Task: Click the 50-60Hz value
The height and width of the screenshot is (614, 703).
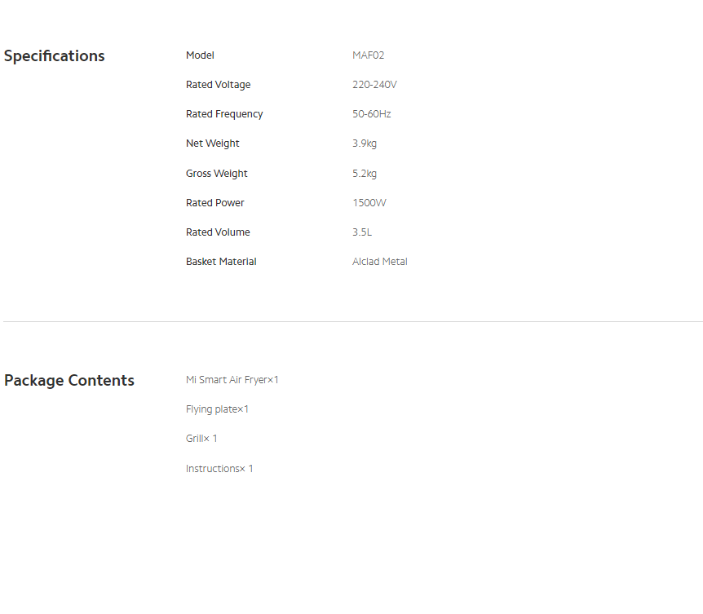Action: 371,114
